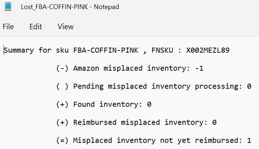Click the word FBA-COFFIN-PINK in first line
259x149 pixels.
pyautogui.click(x=106, y=50)
